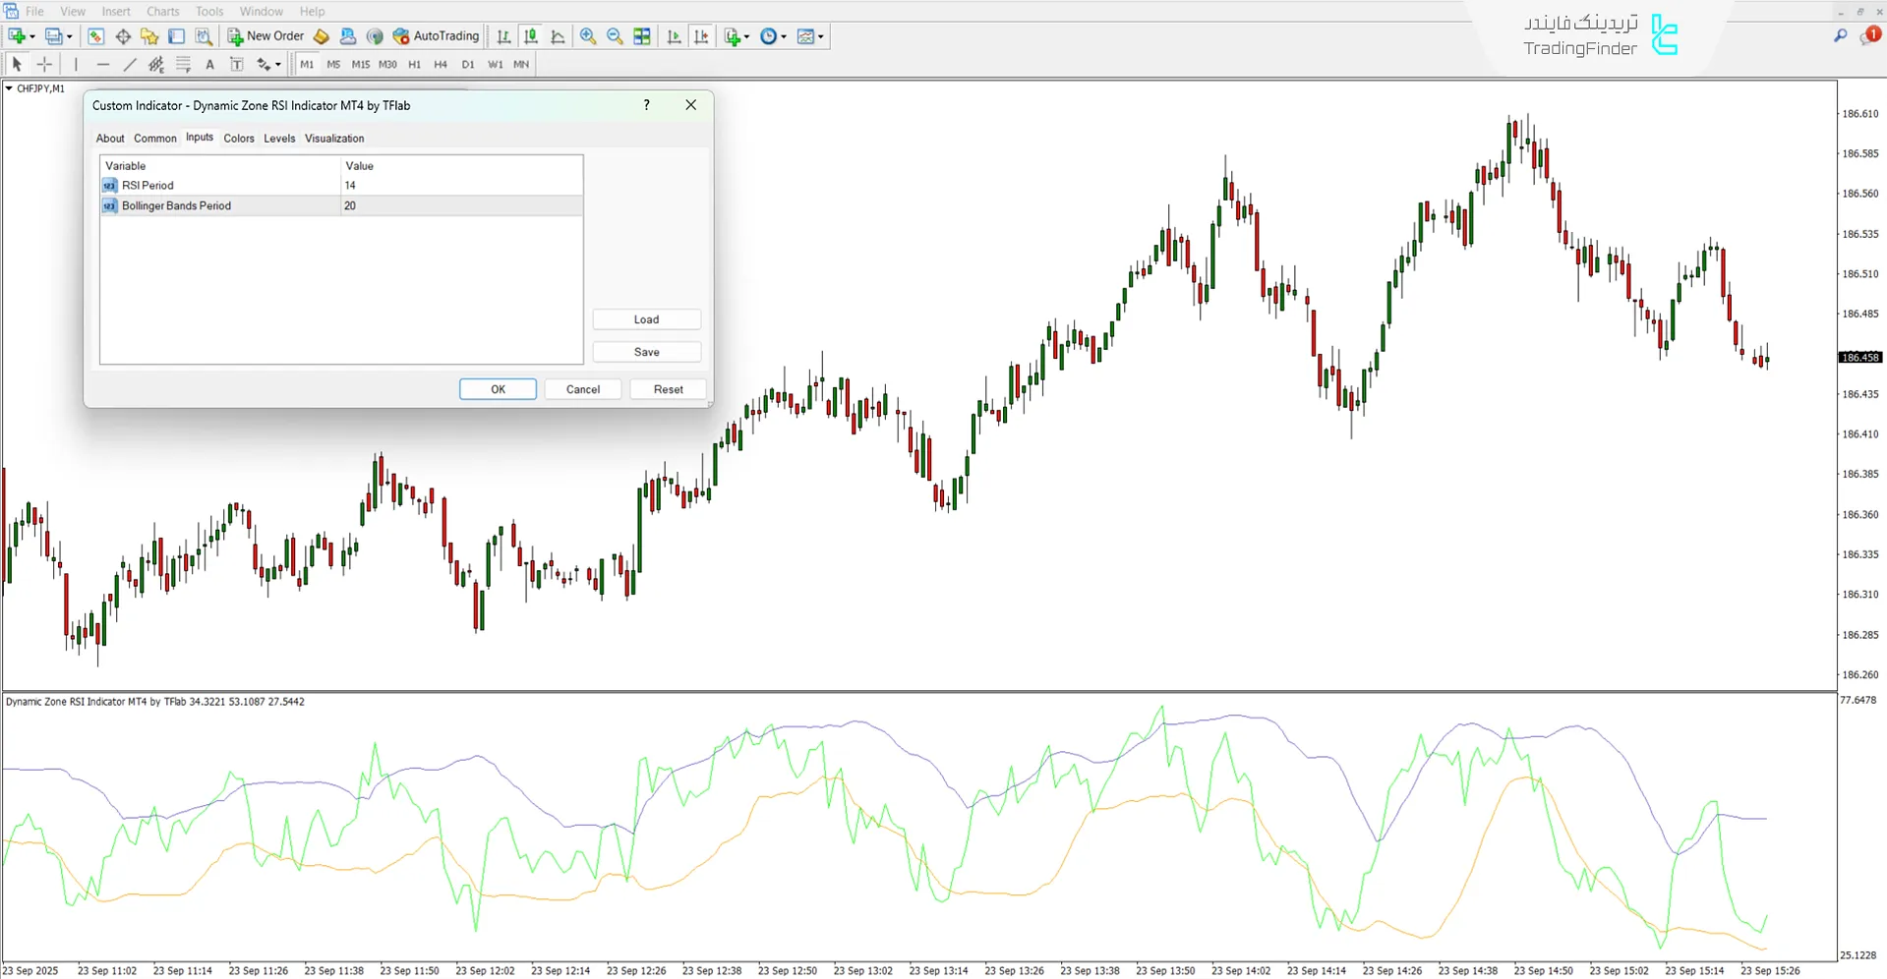This screenshot has width=1887, height=979.
Task: Select the Draw Trendline tool
Action: (129, 64)
